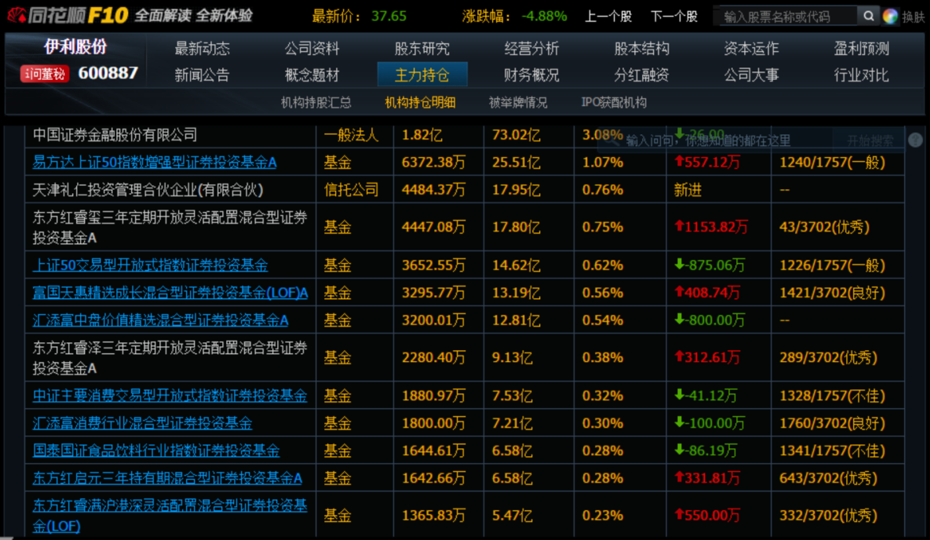Viewport: 930px width, 540px height.
Task: Open the 概念题材 tab
Action: coord(312,75)
